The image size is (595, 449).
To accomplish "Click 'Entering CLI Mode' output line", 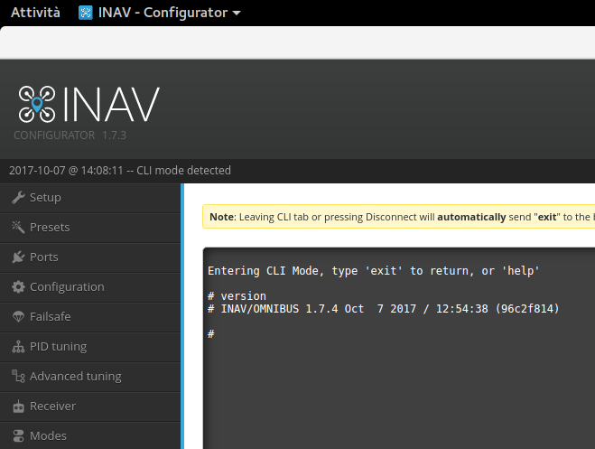I will point(374,271).
